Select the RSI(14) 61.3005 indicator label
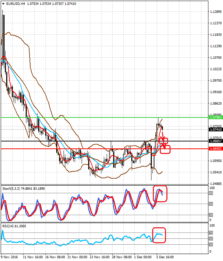The height and width of the screenshot is (261, 223). point(14,226)
